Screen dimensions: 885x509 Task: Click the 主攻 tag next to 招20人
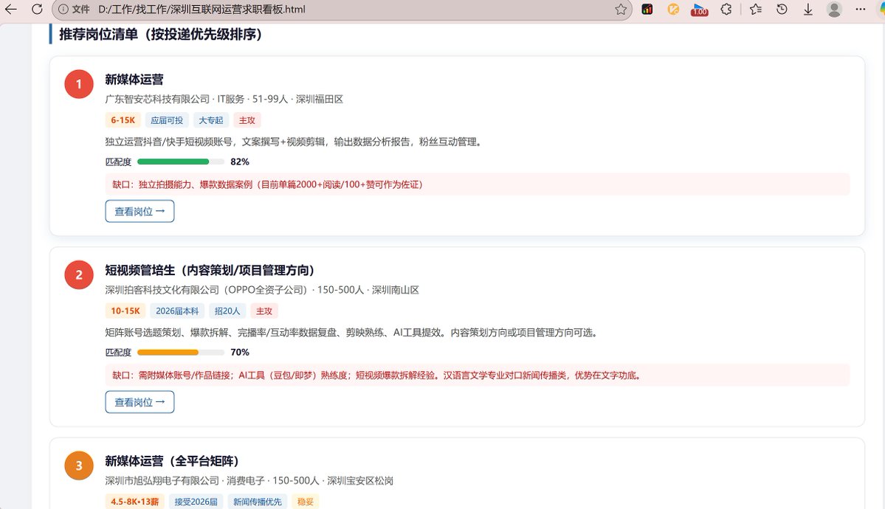(264, 311)
